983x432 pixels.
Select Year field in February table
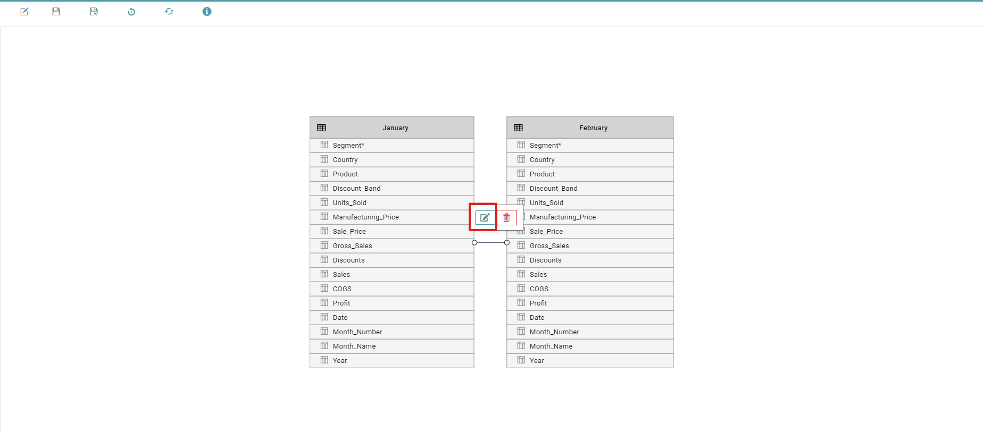[x=537, y=361]
